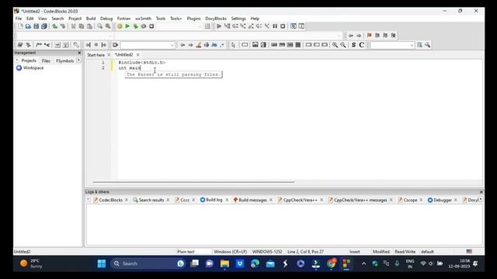Open the Debugging windows icon
The image size is (497, 279).
click(294, 26)
